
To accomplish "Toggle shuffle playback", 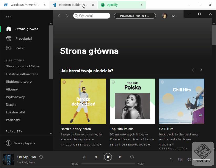I will tap(84, 157).
